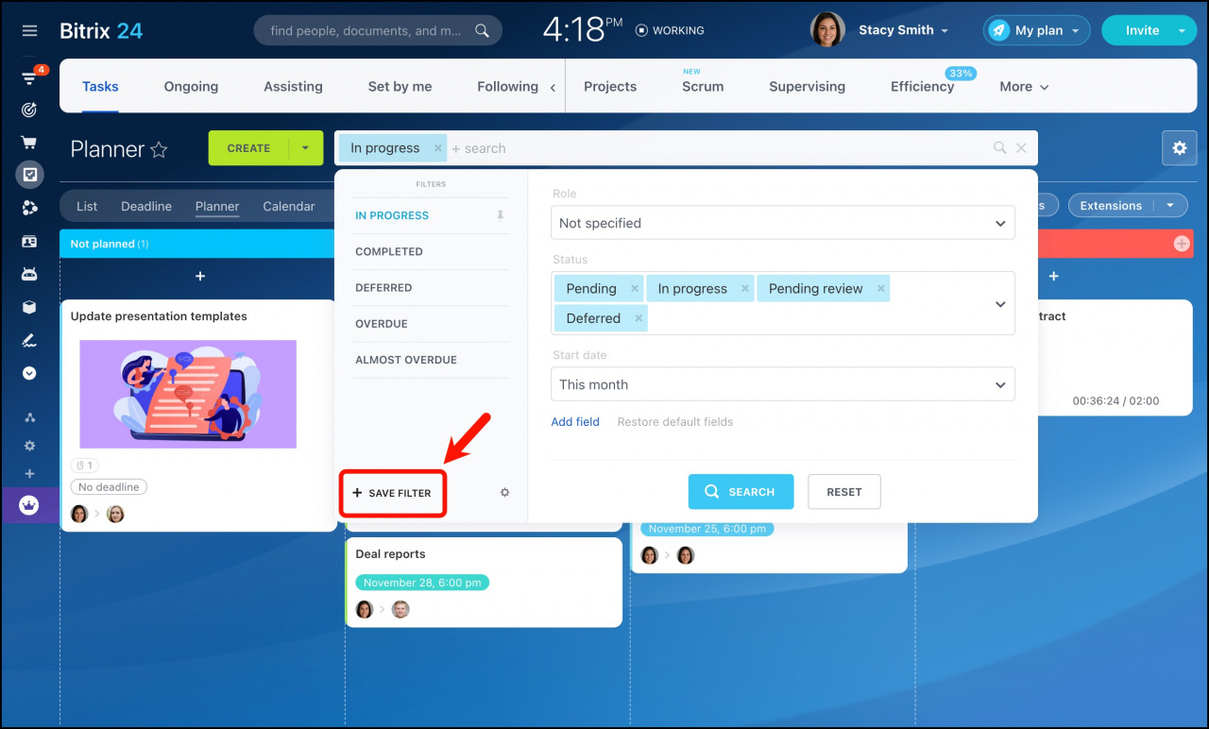Click the tabs collapse left chevron

pyautogui.click(x=553, y=87)
